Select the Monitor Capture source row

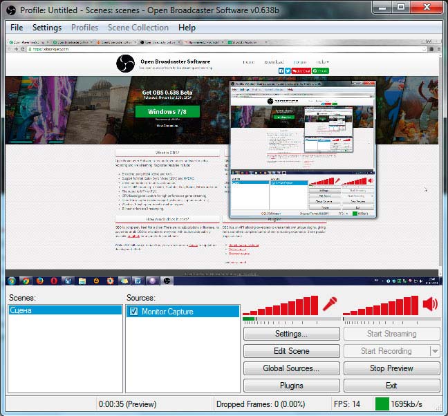(x=183, y=311)
